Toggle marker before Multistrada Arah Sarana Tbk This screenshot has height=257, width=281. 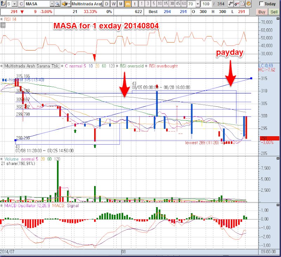(x=2, y=66)
